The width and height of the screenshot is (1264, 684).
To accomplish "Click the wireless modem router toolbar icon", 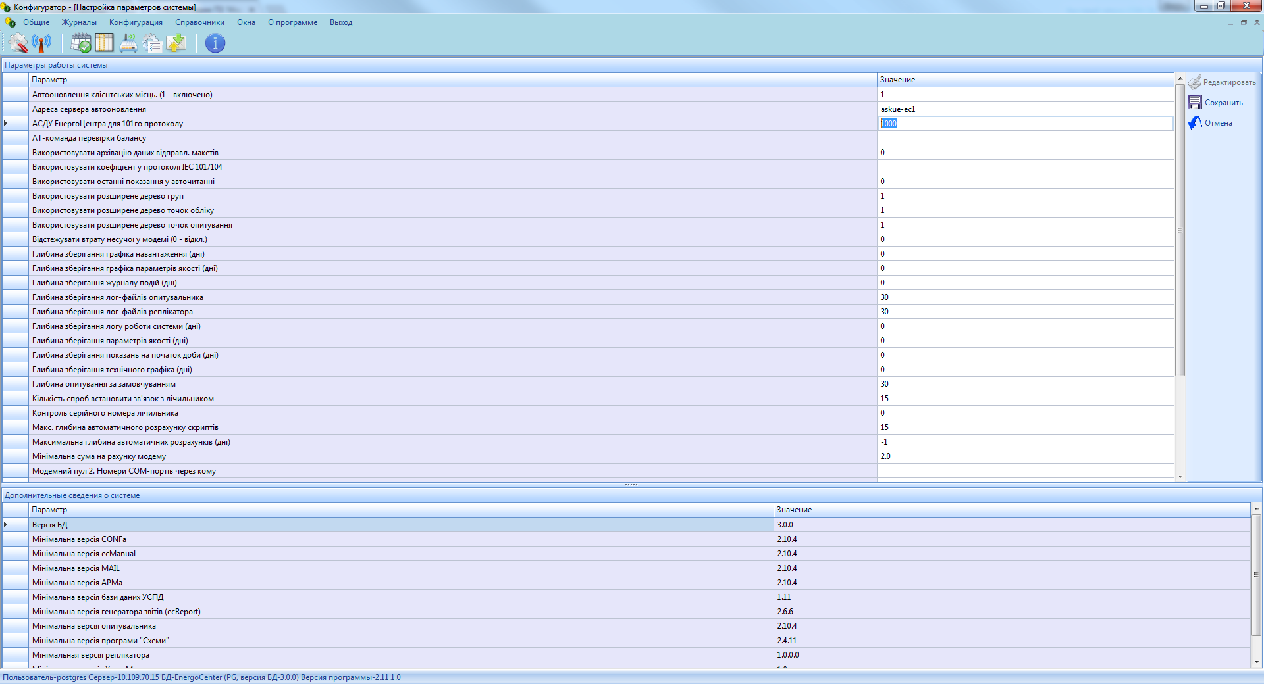I will pos(128,43).
